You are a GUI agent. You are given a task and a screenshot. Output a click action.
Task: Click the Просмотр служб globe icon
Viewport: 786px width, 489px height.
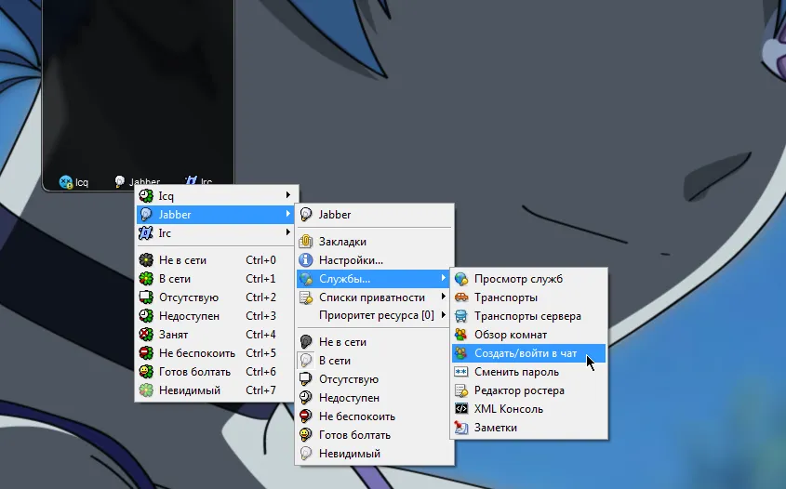tap(461, 279)
